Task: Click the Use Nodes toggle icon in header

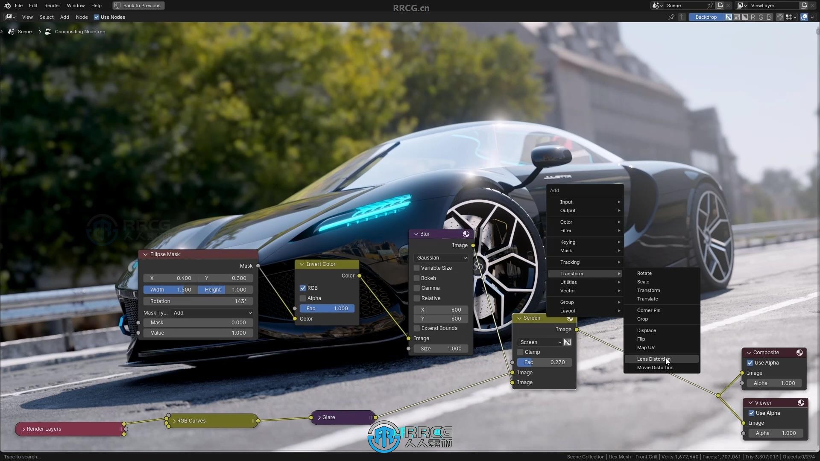Action: [x=97, y=17]
